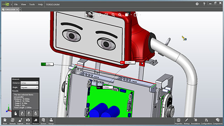Viewport: 224px width, 126px height.
Task: Expand the document tab list arrow
Action: click(x=20, y=9)
